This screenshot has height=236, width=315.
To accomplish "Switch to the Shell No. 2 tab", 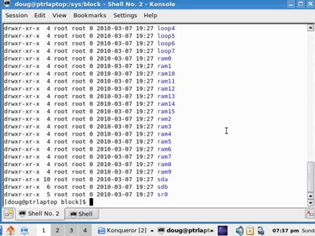I will (x=40, y=214).
